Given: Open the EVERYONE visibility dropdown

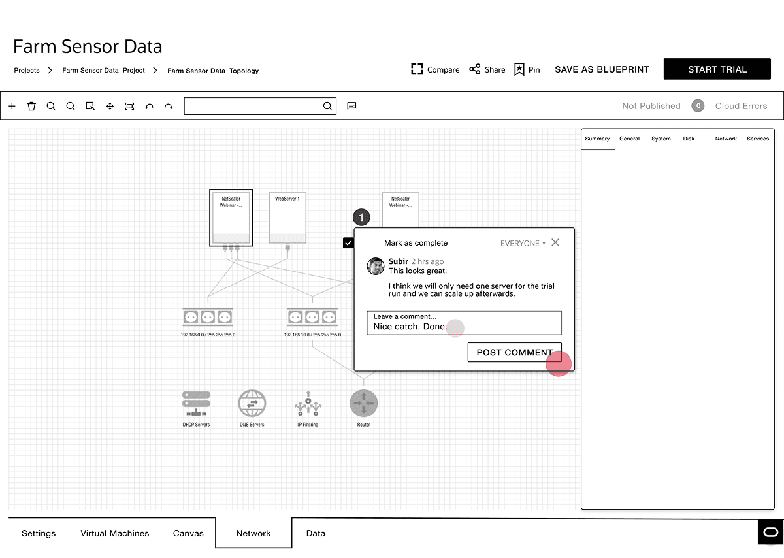Looking at the screenshot, I should 521,243.
